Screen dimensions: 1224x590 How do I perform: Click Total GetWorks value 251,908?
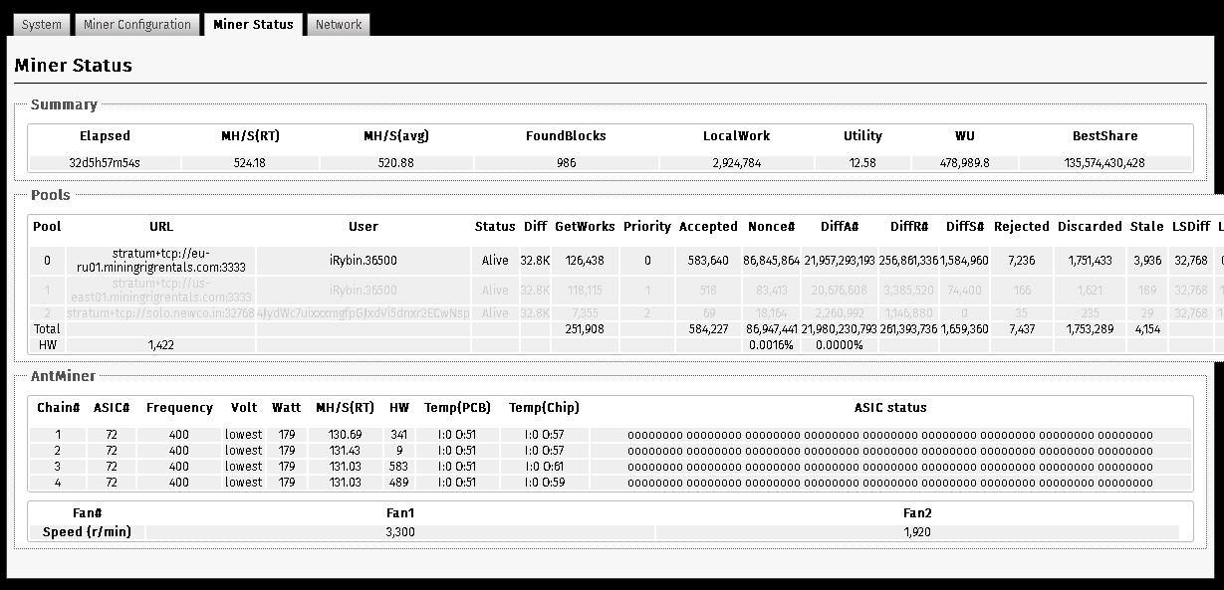585,329
